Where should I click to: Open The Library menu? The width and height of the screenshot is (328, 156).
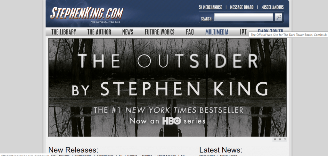pos(64,32)
